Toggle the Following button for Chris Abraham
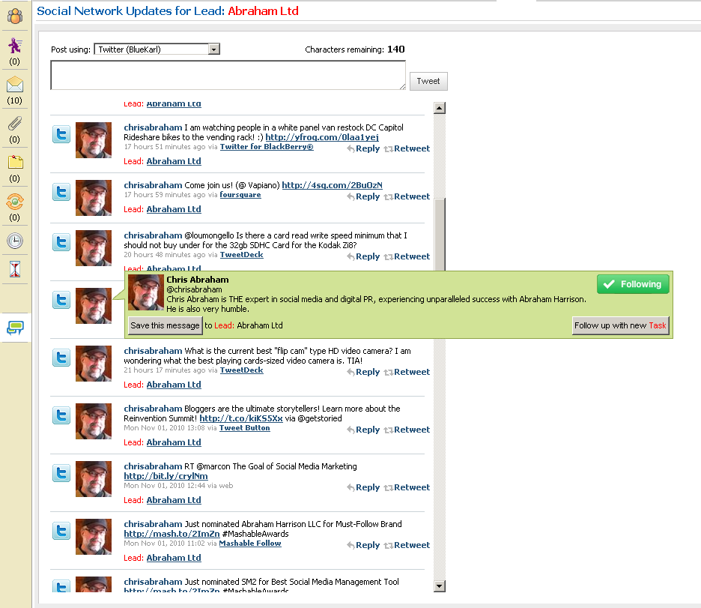 pos(633,284)
